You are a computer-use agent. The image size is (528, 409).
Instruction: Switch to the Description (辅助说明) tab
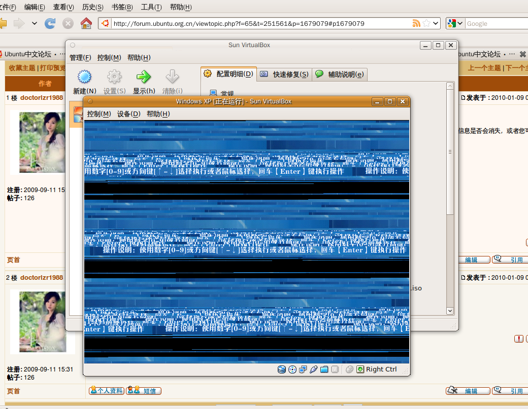[x=340, y=75]
